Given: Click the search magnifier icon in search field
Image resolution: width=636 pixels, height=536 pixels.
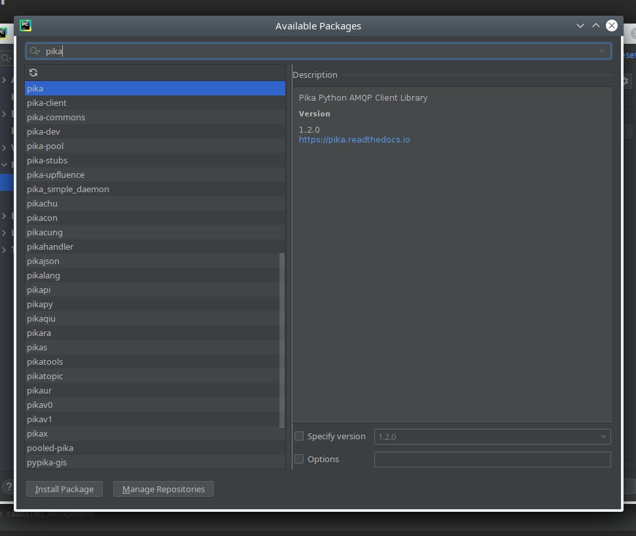Looking at the screenshot, I should click(x=35, y=51).
